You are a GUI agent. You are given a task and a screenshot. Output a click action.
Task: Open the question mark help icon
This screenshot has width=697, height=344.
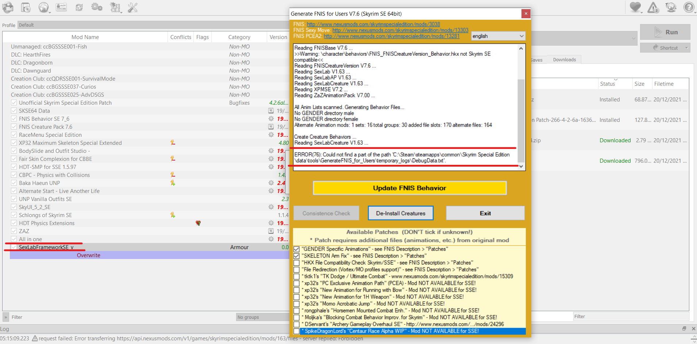(x=689, y=7)
